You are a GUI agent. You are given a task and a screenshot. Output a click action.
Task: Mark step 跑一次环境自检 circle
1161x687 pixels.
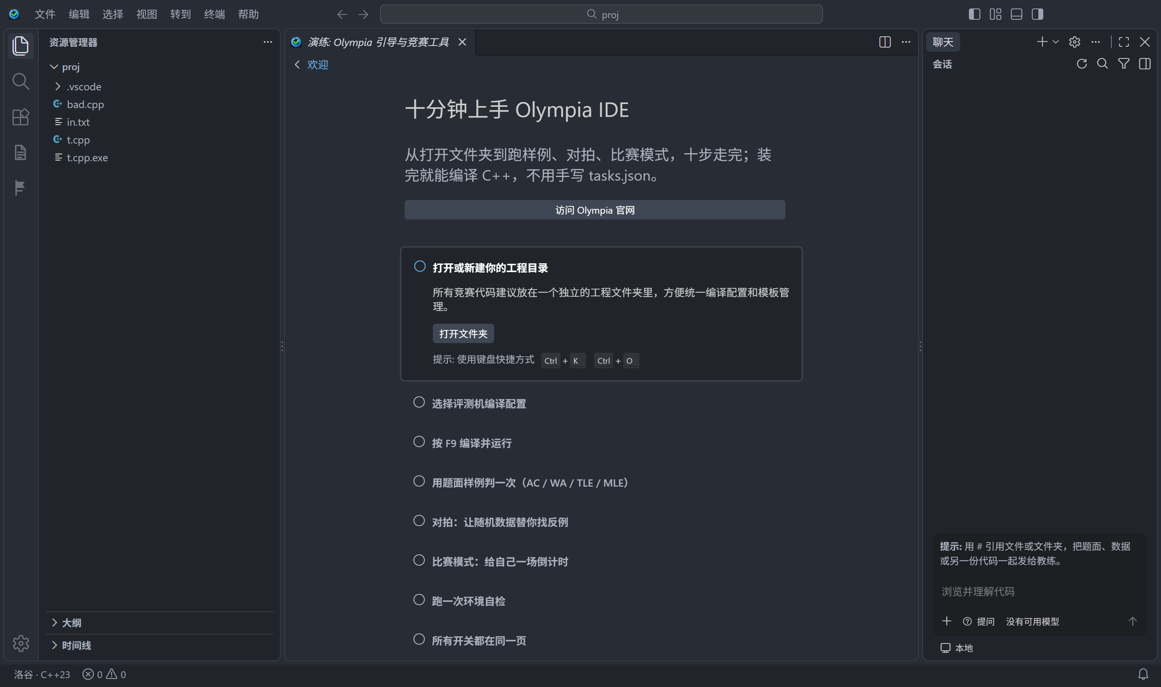click(x=419, y=600)
